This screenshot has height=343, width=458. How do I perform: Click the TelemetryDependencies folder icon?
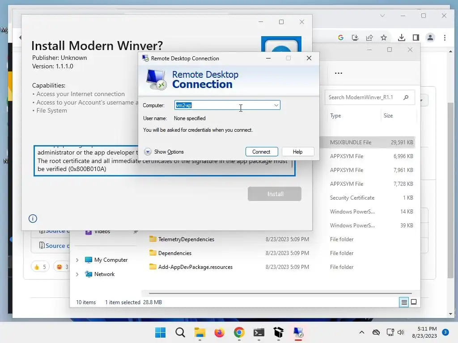coord(153,239)
